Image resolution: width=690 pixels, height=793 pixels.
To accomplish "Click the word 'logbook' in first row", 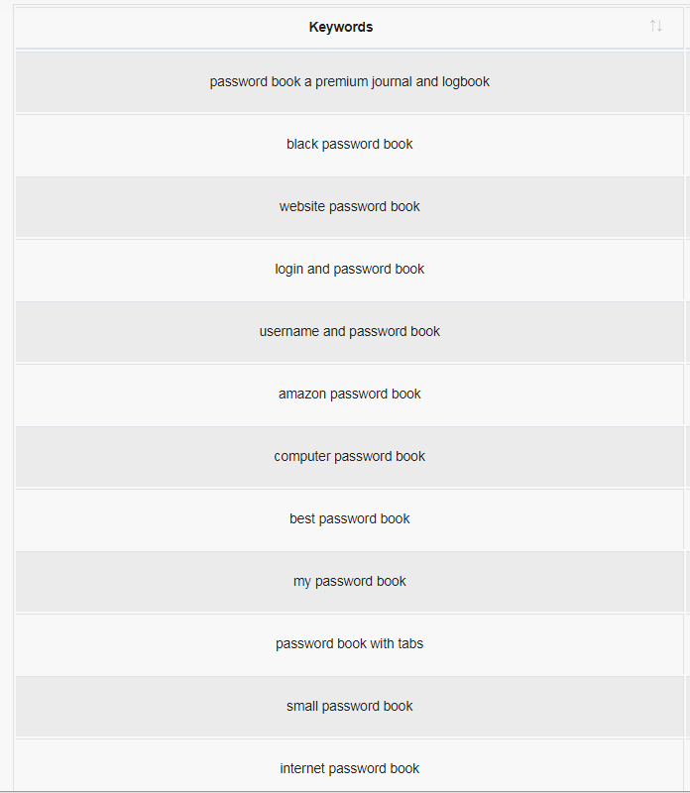I will click(x=465, y=82).
